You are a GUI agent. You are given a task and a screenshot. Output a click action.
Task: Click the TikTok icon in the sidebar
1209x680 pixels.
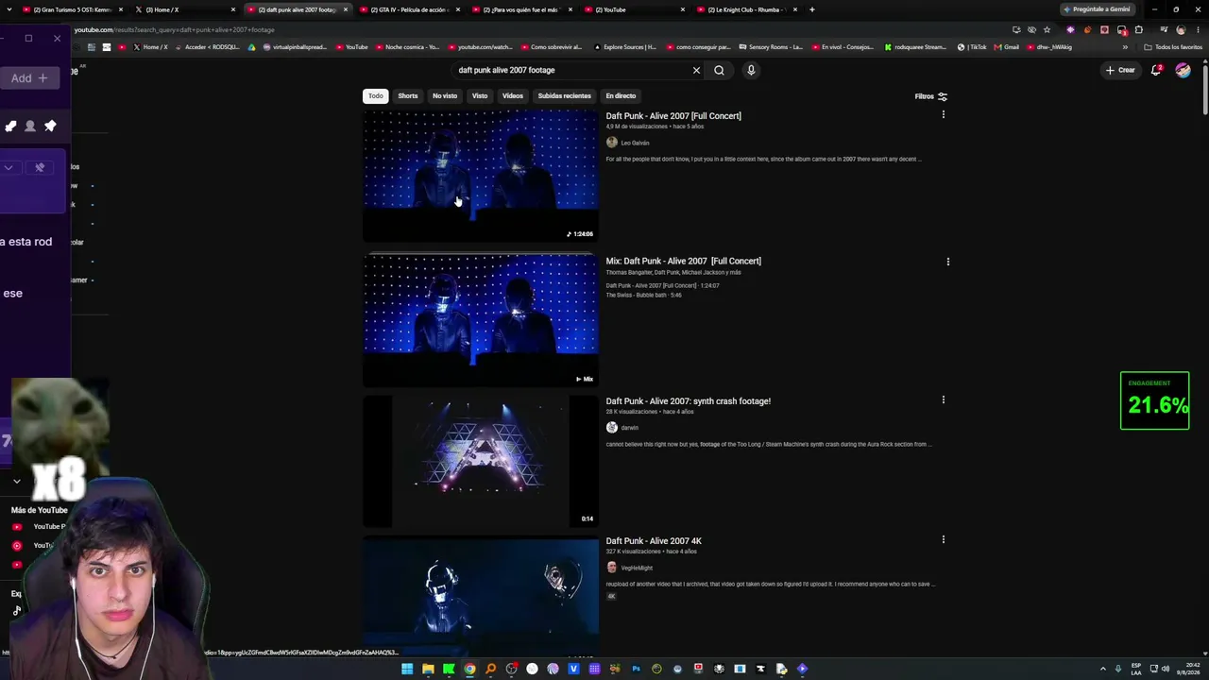[16, 610]
